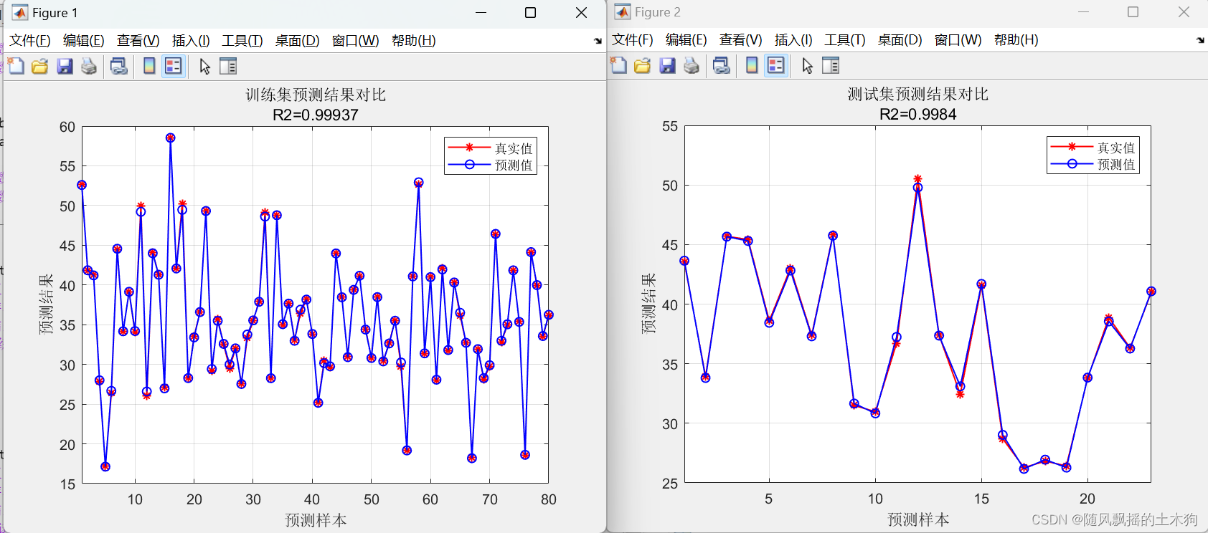Image resolution: width=1208 pixels, height=533 pixels.
Task: Minimize the Figure 1 window
Action: [481, 13]
